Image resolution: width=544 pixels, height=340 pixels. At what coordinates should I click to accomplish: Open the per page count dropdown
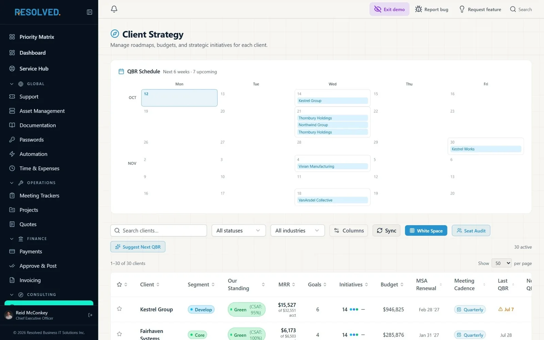click(x=502, y=263)
